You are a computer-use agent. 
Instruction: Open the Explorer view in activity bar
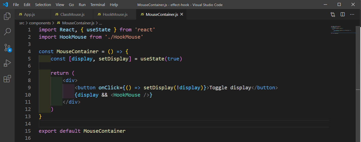pyautogui.click(x=7, y=16)
